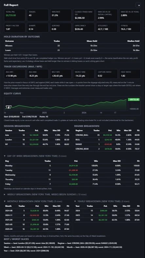Click the Total PnL card
145x258 pixels.
click(x=15, y=15)
